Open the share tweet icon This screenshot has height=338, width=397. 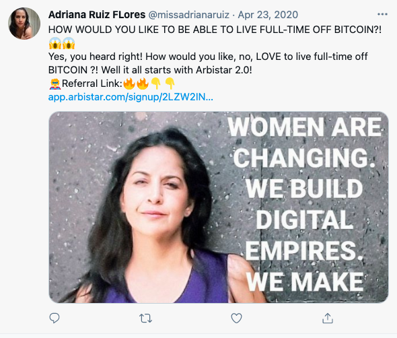pos(328,318)
